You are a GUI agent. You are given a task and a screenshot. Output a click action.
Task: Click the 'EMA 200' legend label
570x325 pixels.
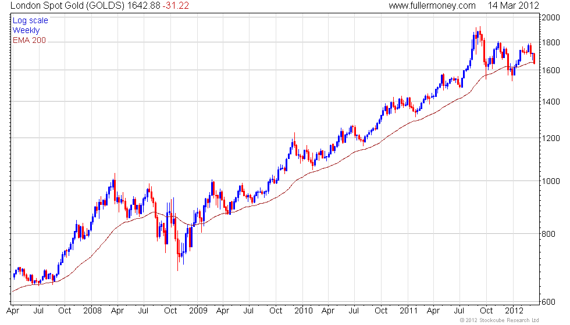pyautogui.click(x=29, y=40)
